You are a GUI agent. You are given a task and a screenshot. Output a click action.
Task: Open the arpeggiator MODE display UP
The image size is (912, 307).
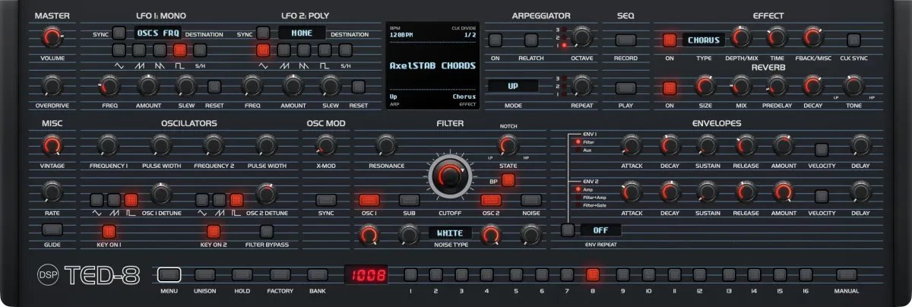click(513, 86)
